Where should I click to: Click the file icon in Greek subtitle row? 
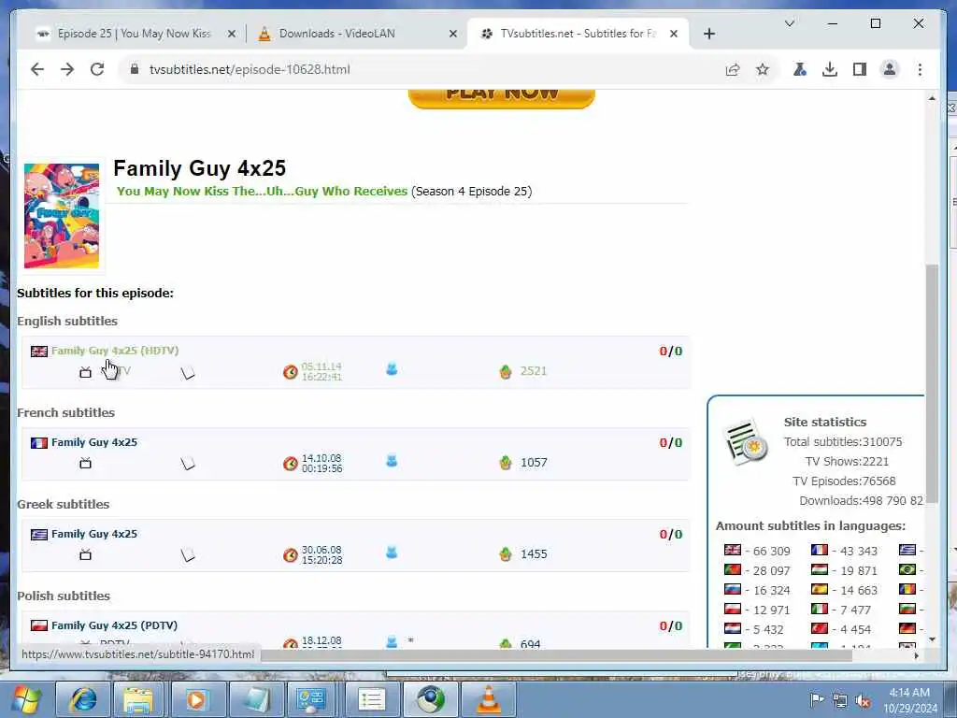188,555
